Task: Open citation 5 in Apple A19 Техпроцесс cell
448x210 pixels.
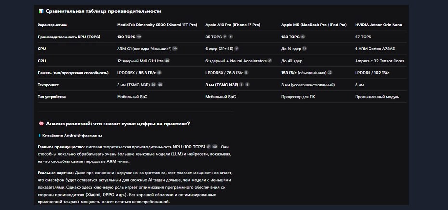Action: (247, 85)
